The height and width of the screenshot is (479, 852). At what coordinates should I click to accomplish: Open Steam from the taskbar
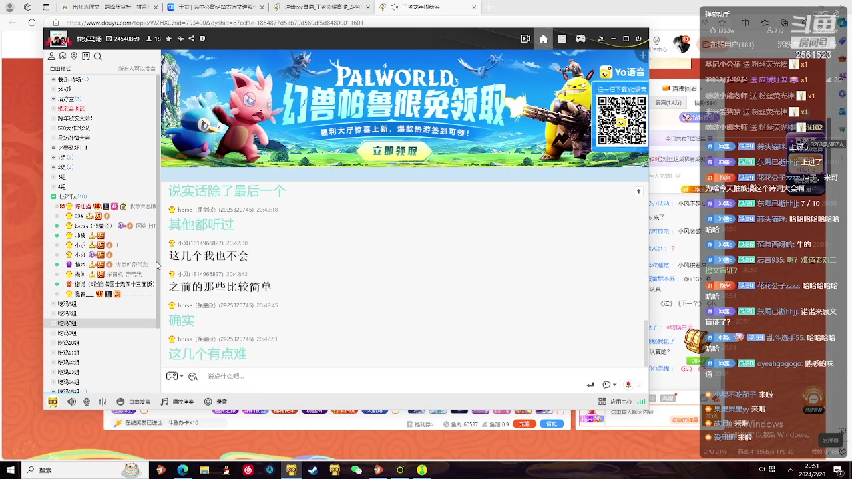313,470
